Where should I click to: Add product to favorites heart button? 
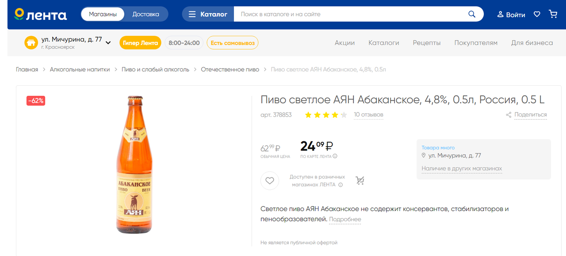(270, 181)
